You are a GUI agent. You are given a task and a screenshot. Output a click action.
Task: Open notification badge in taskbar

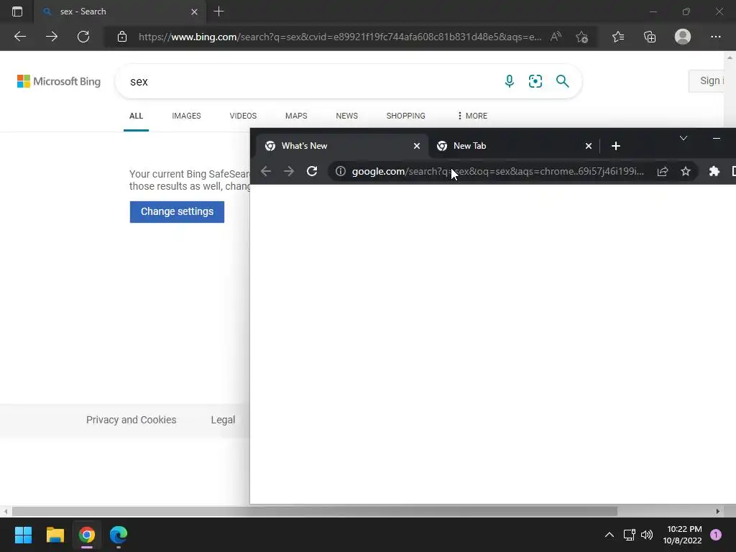(x=716, y=535)
